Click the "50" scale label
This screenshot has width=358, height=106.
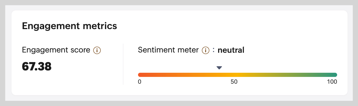(x=234, y=82)
